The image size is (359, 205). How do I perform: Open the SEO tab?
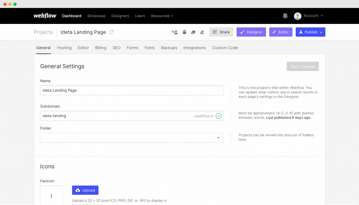click(x=117, y=48)
